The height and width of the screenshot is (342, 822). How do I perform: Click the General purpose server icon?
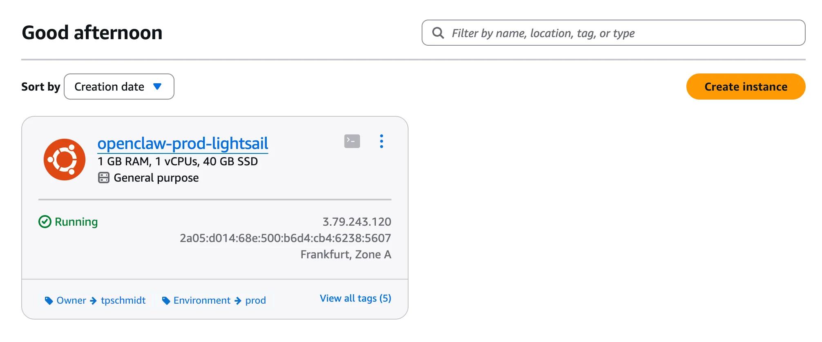pos(104,178)
